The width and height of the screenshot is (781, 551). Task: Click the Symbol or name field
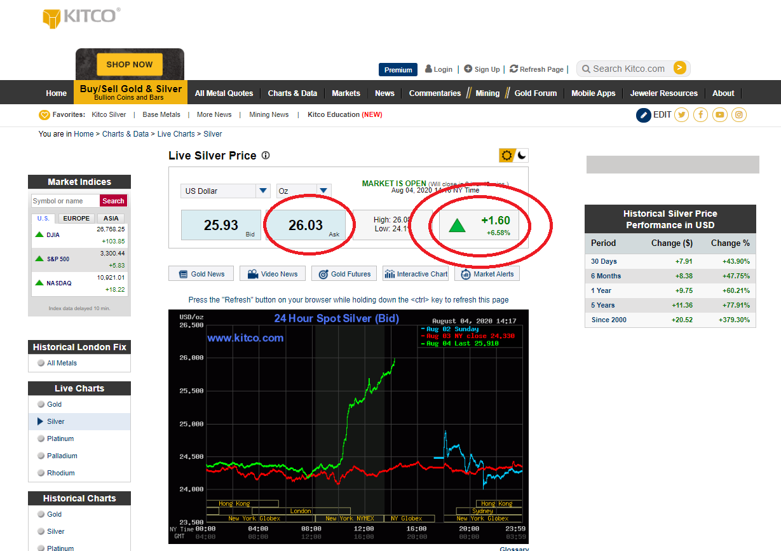click(65, 201)
